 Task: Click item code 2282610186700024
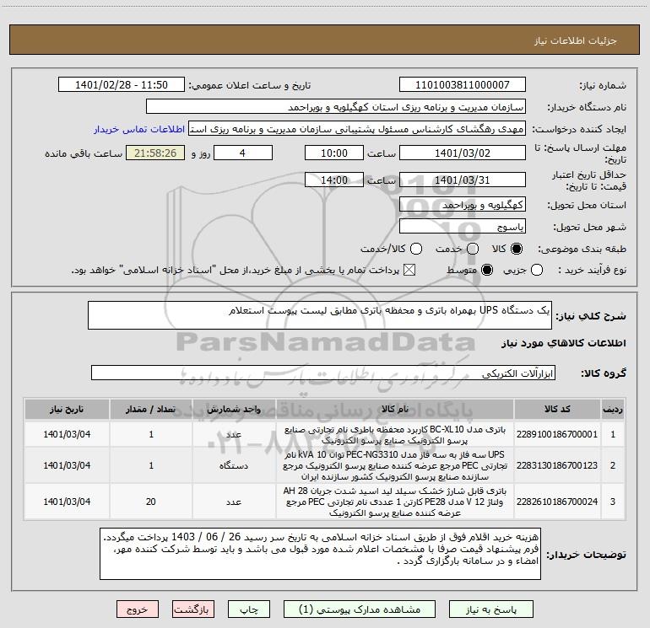coord(557,502)
